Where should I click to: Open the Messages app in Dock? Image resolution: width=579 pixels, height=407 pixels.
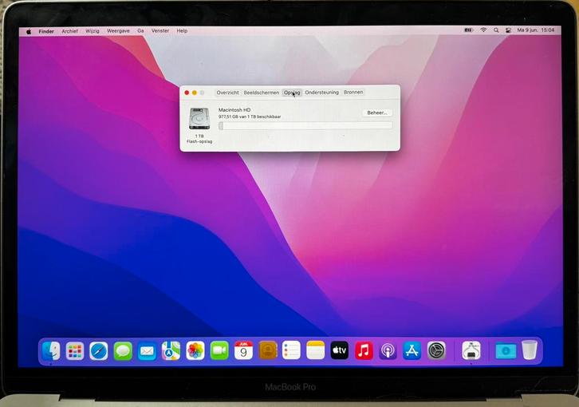(x=123, y=351)
